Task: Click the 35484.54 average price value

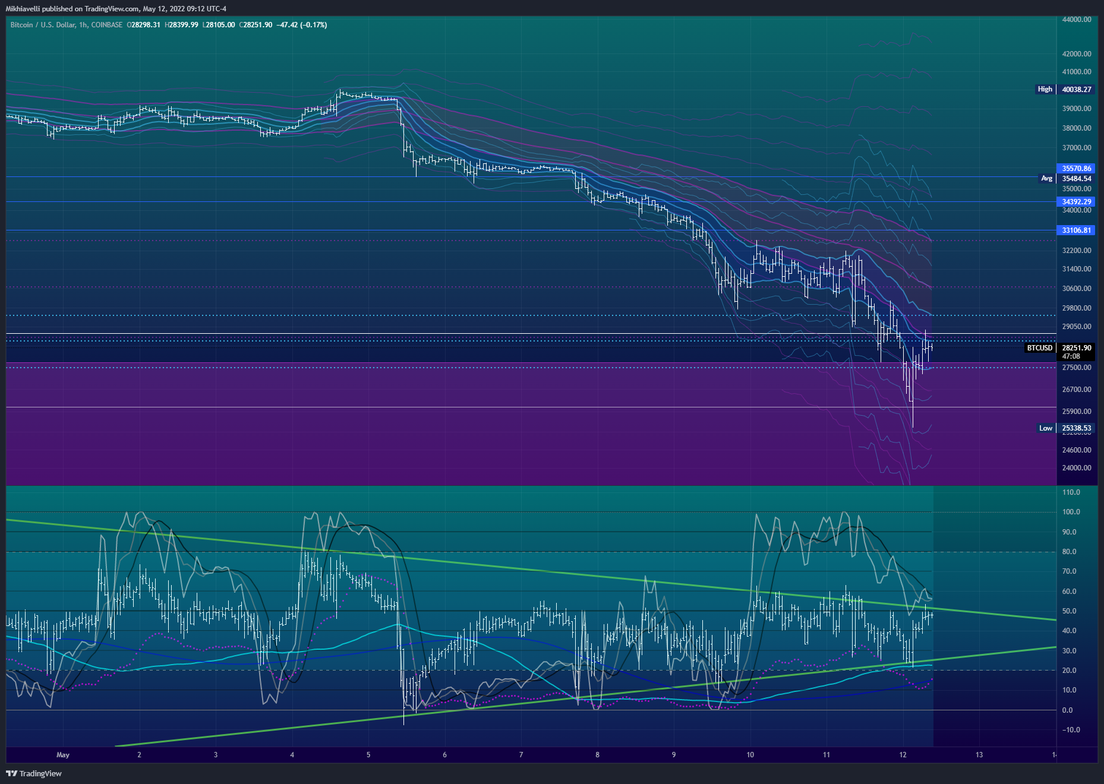Action: pos(1077,179)
